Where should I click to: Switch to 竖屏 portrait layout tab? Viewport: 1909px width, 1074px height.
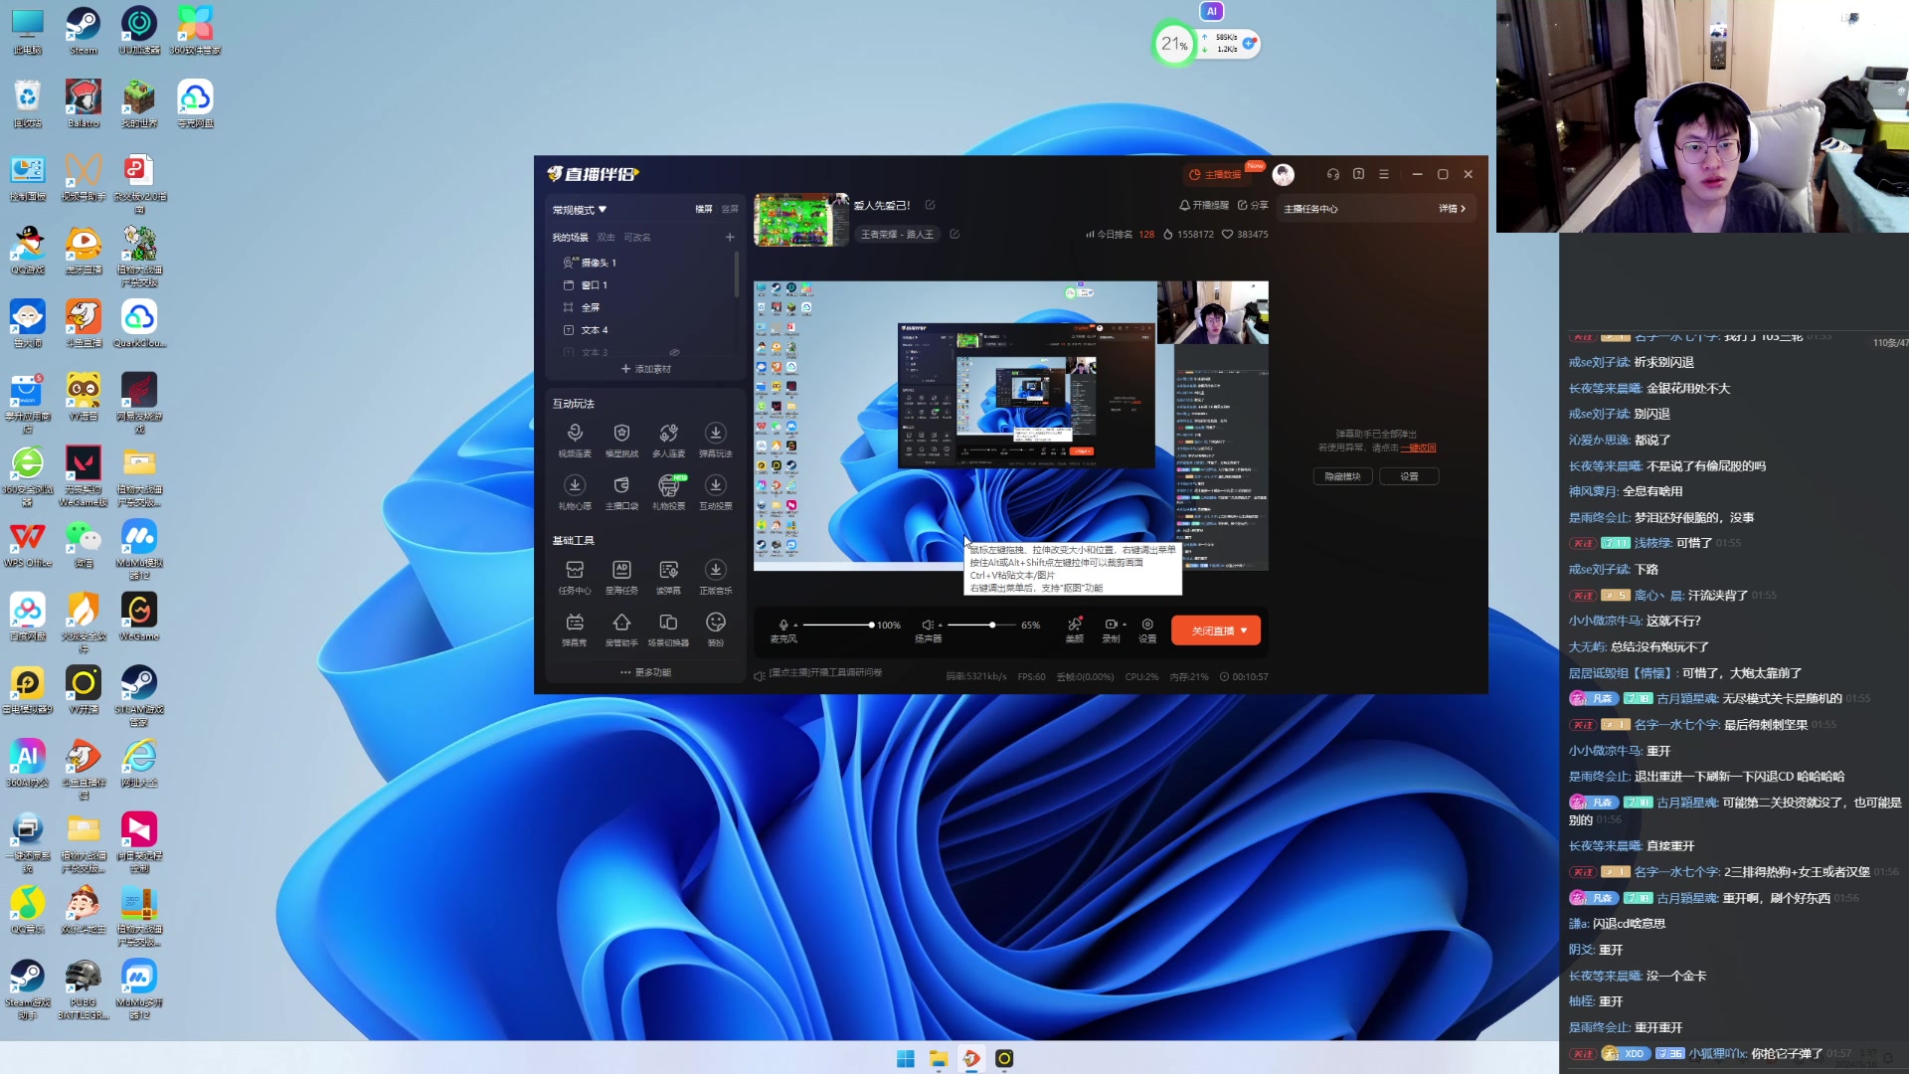tap(730, 209)
